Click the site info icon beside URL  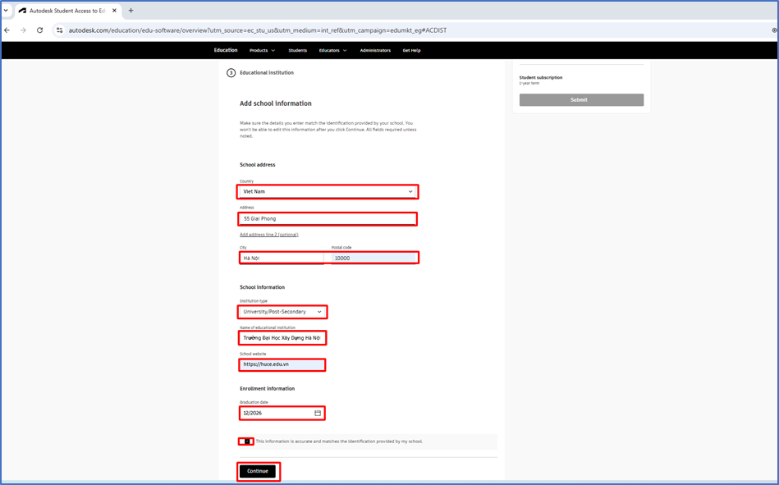tap(59, 30)
